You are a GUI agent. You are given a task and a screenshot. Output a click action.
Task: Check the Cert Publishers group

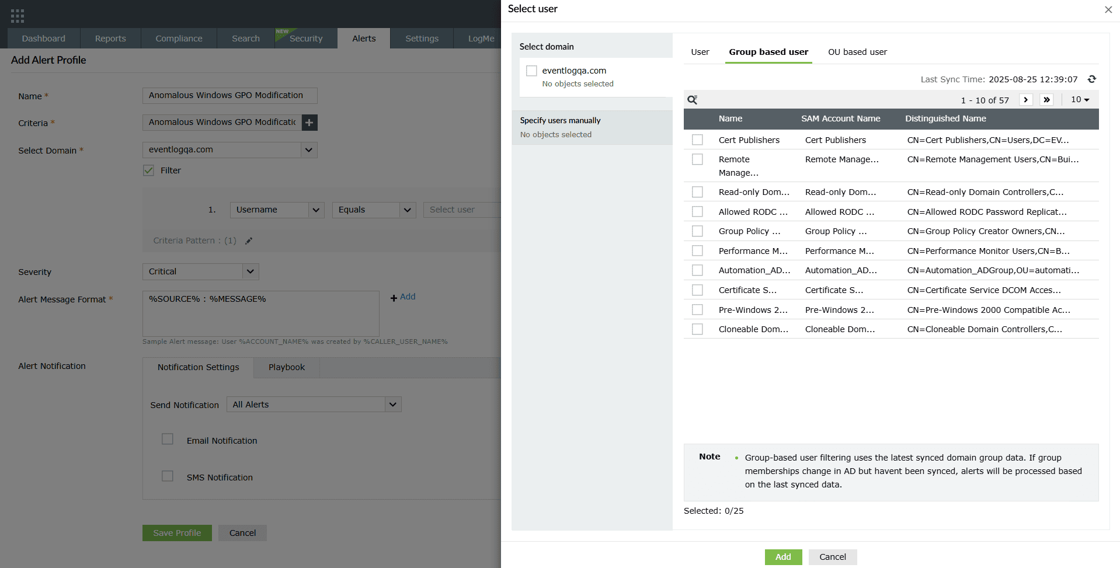pos(697,140)
